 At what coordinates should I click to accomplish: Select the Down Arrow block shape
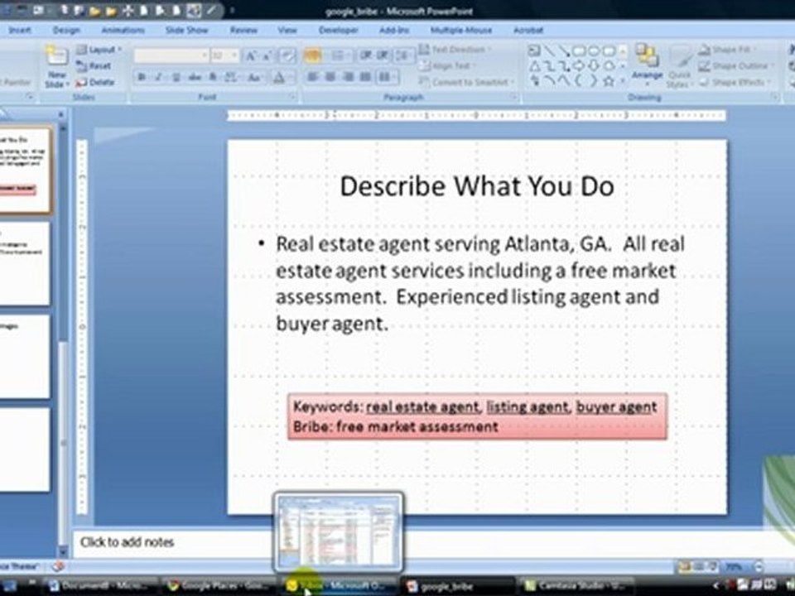click(594, 66)
